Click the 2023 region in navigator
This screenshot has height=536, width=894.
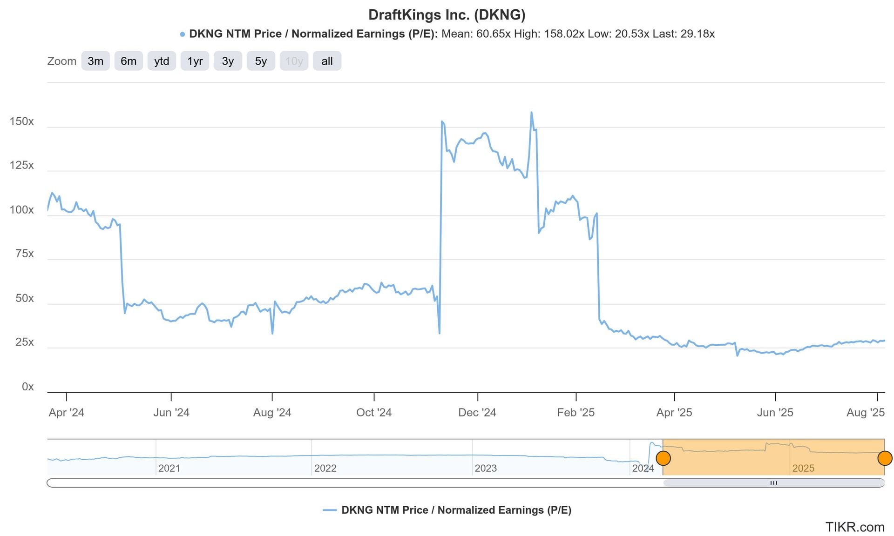pyautogui.click(x=485, y=468)
